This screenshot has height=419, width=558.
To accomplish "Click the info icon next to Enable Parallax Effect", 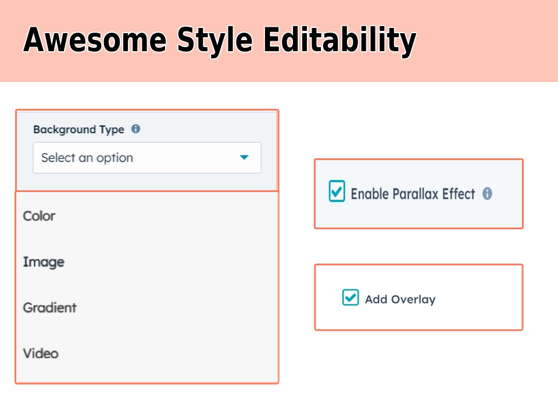I will 487,194.
